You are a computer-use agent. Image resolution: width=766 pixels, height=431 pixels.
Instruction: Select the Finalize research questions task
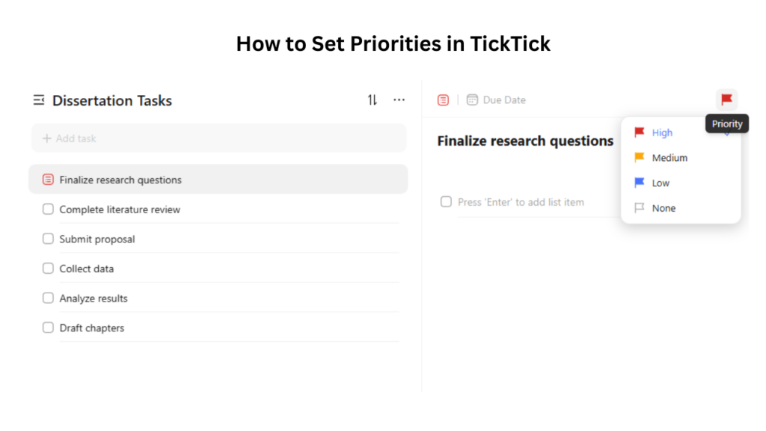[150, 179]
